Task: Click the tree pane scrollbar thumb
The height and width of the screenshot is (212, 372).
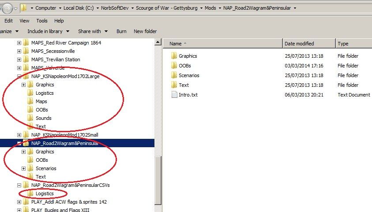Action: (158, 180)
